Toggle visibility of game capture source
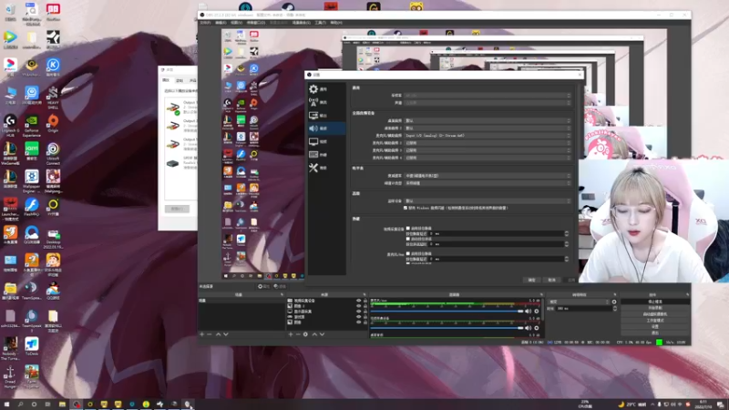 click(358, 316)
